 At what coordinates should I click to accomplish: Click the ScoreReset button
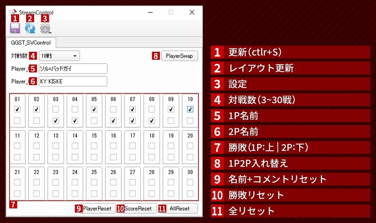138,209
